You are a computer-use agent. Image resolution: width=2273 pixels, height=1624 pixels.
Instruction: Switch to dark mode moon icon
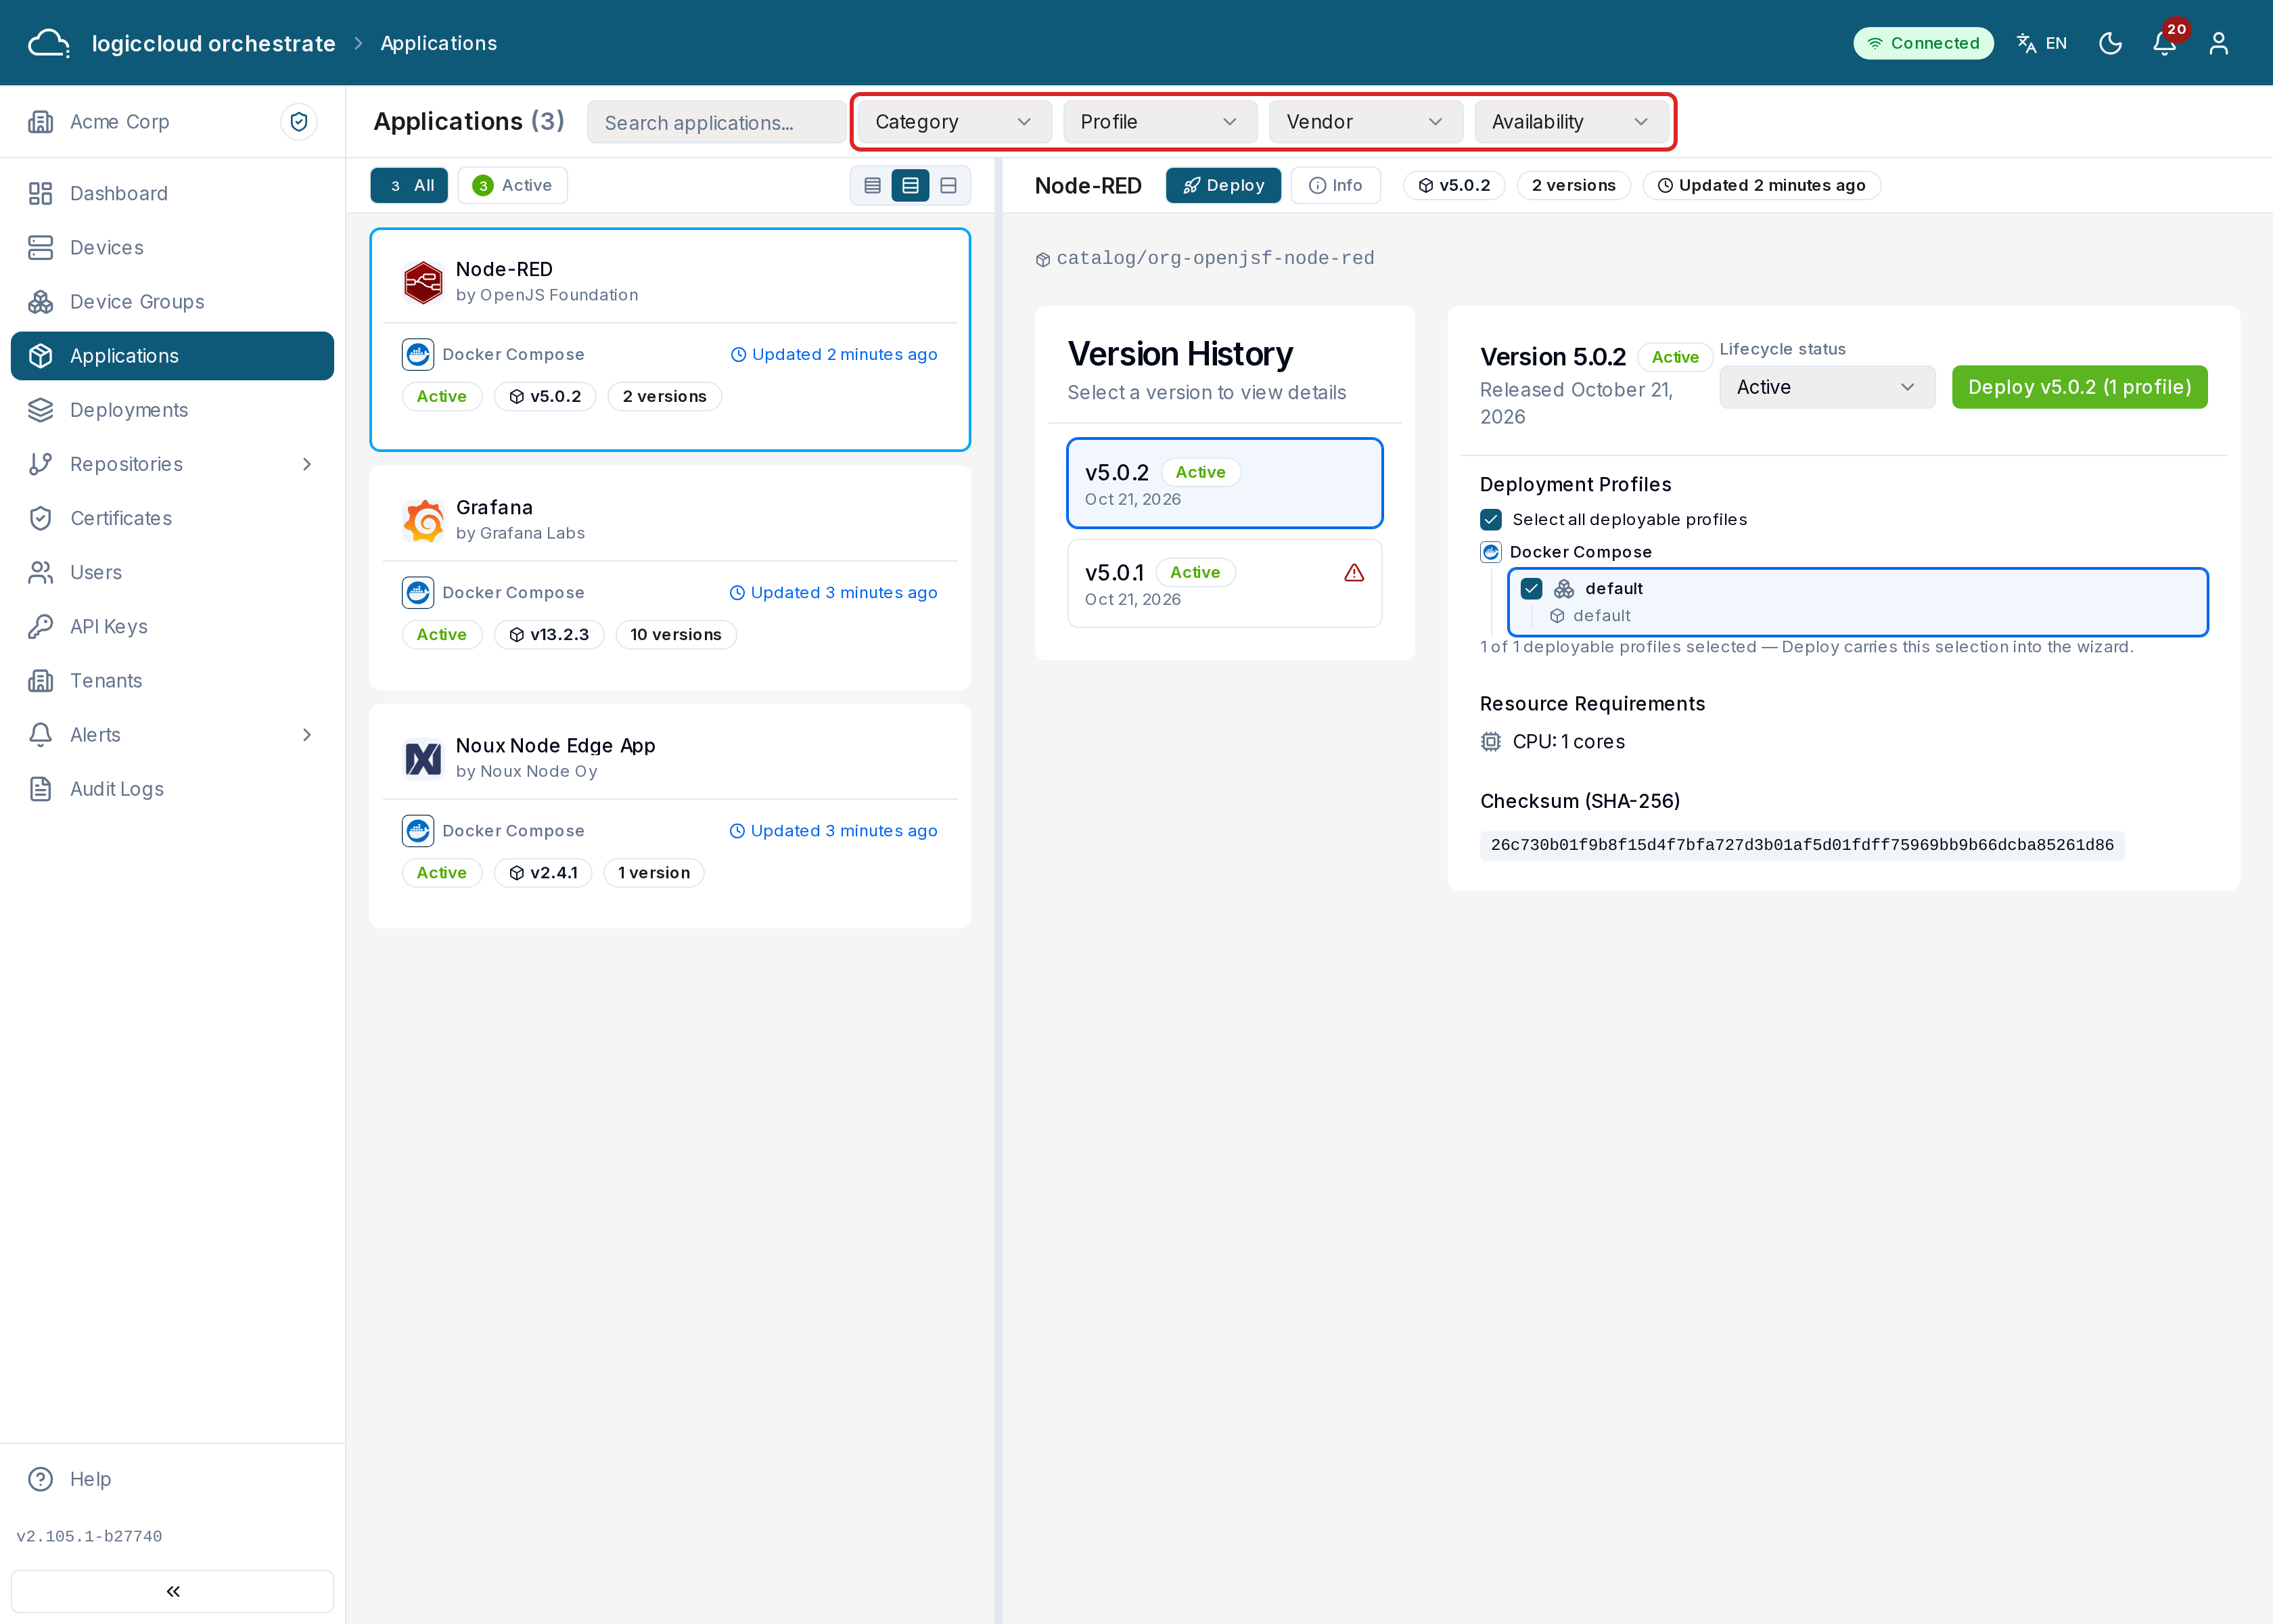tap(2110, 43)
